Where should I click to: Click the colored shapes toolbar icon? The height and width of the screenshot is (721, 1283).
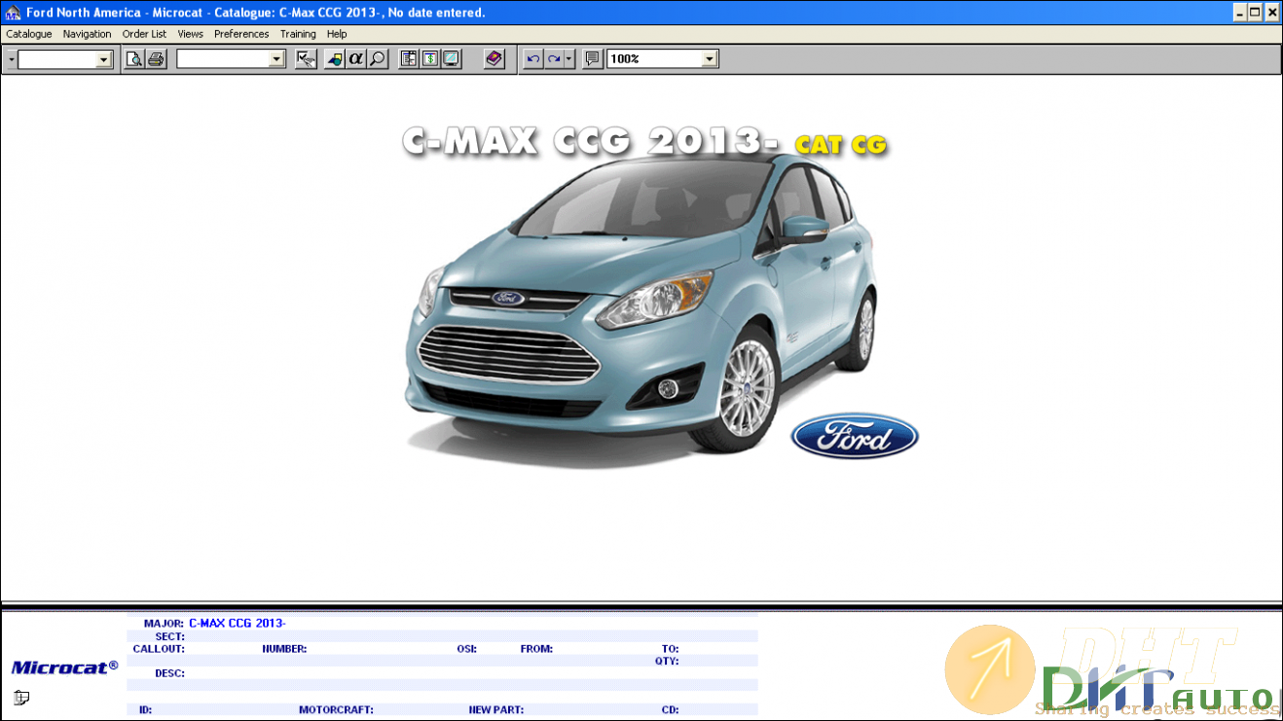click(334, 59)
